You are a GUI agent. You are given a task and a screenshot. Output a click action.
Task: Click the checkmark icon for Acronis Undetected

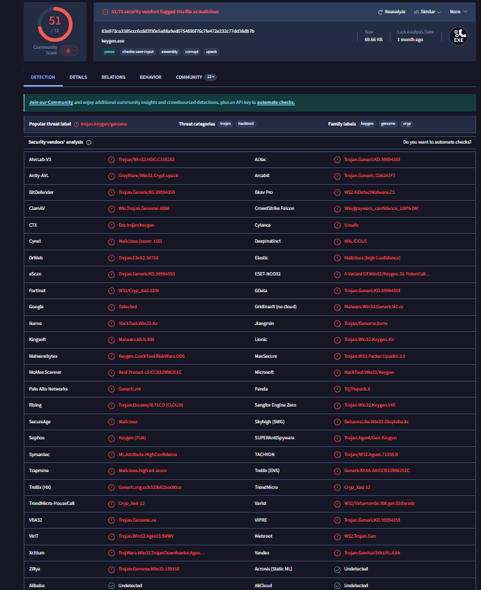tap(337, 569)
